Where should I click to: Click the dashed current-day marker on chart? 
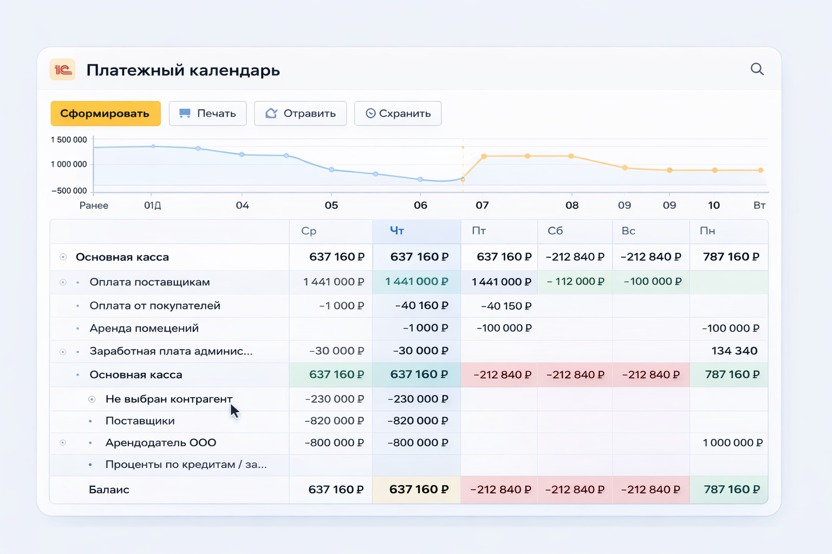463,162
